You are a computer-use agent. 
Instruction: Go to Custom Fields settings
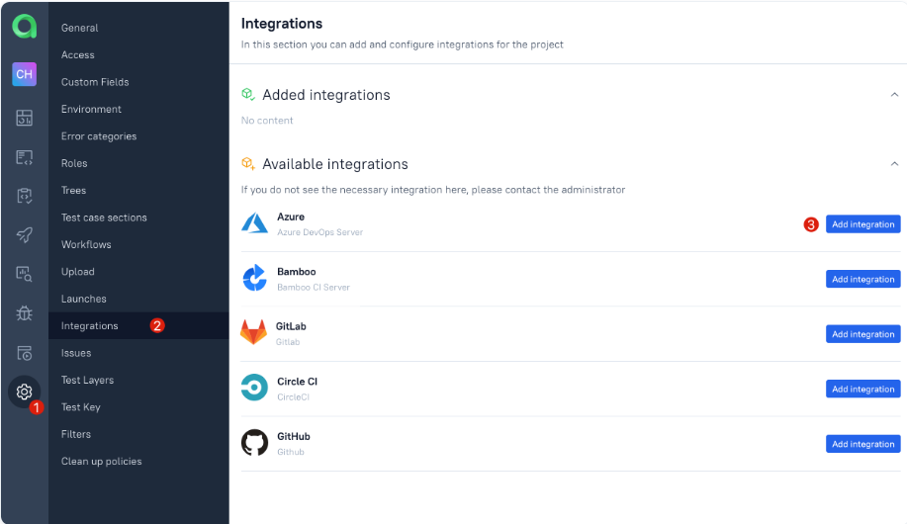click(95, 82)
